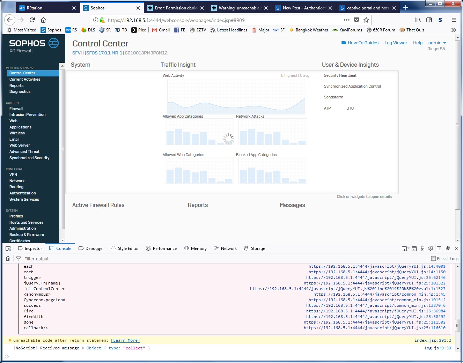Viewport: 463px width, 363px height.
Task: Open the Firefox hamburger menu
Action: click(454, 20)
